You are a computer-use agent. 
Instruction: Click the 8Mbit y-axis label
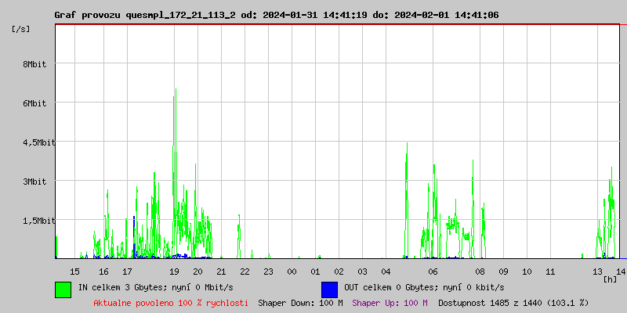click(34, 64)
